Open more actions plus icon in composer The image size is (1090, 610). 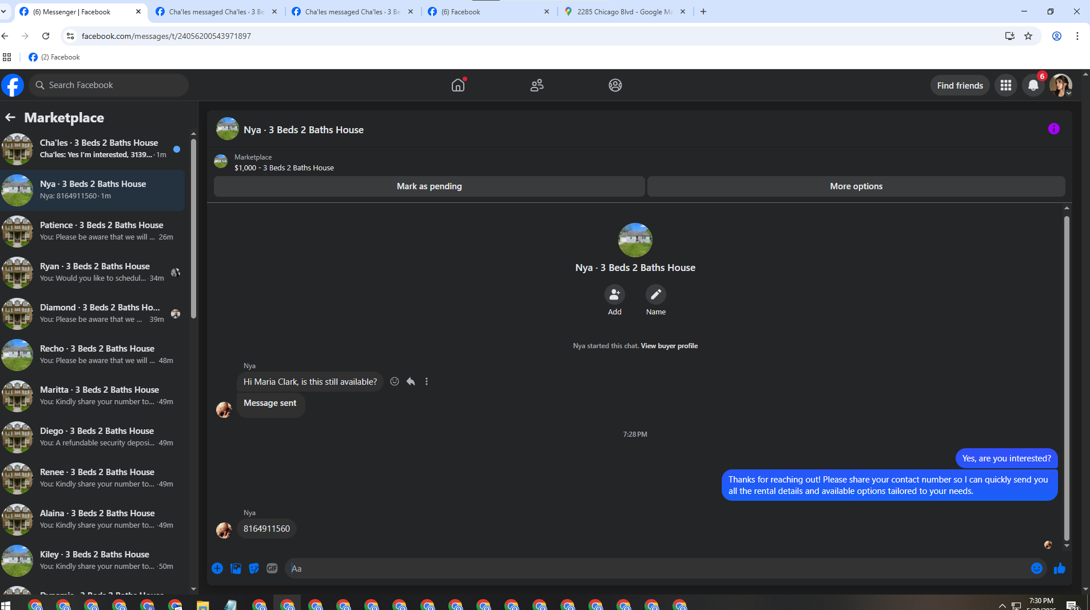[217, 568]
